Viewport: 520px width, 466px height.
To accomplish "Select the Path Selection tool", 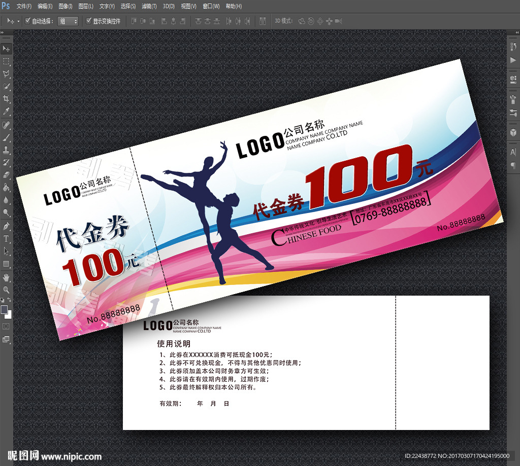I will click(x=6, y=251).
